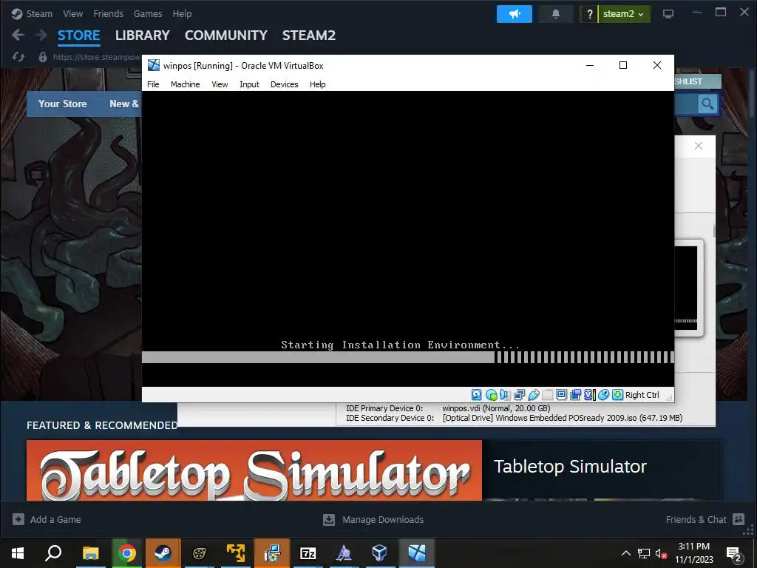Close the panel behind VirtualBox with X

coord(698,146)
